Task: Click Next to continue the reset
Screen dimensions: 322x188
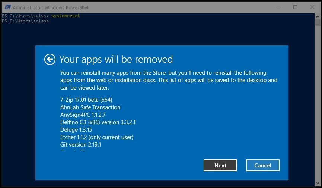Action: (220, 165)
